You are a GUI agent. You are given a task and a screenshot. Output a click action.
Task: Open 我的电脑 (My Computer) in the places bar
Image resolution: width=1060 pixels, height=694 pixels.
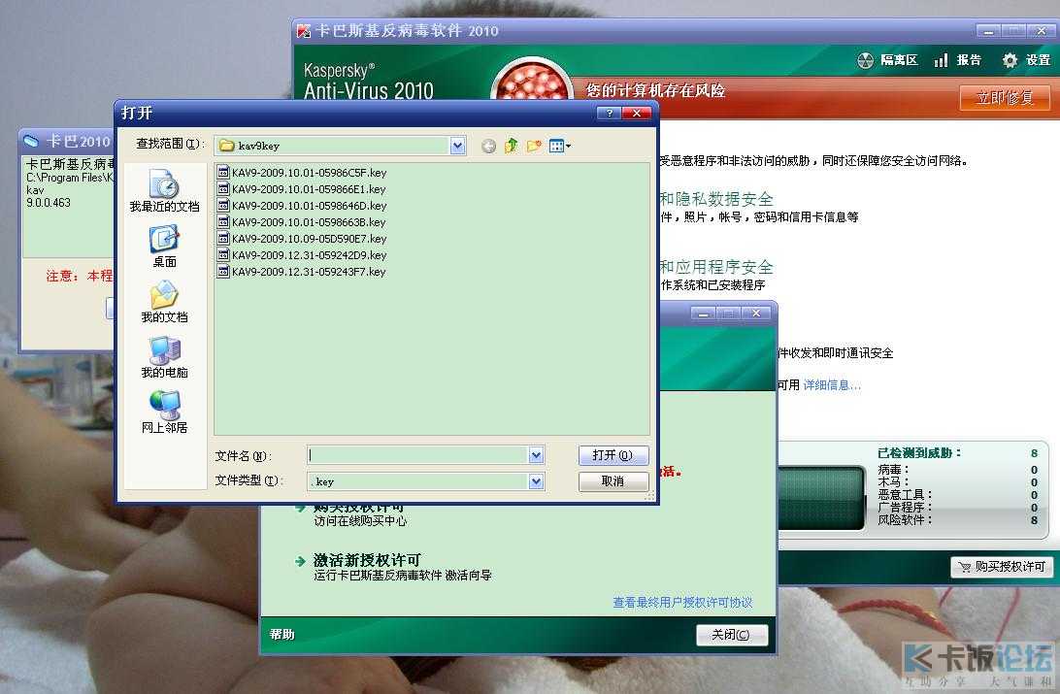[x=164, y=357]
